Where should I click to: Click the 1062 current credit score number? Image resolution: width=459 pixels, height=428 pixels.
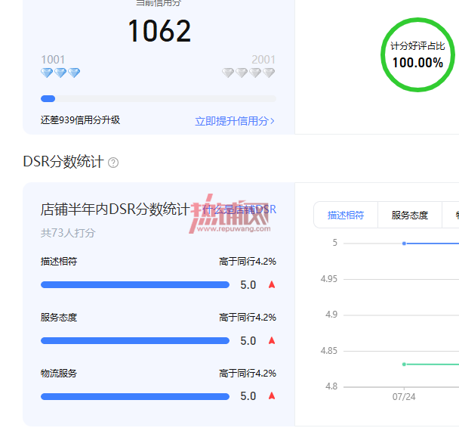(x=159, y=31)
